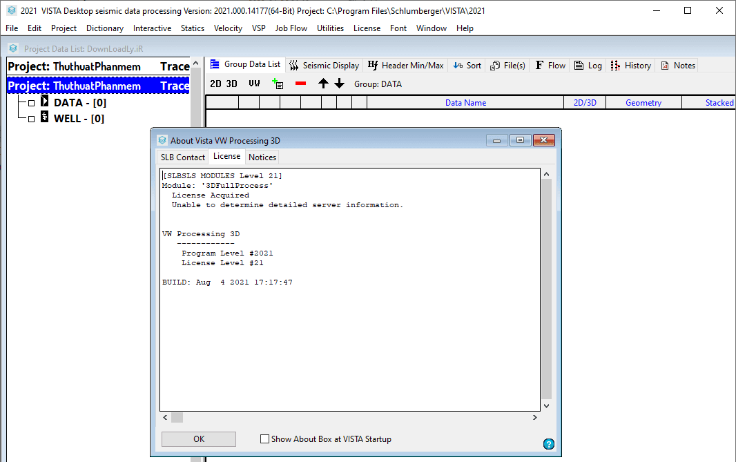Click the license text vertical scrollbar down arrow
736x462 pixels.
coord(547,406)
